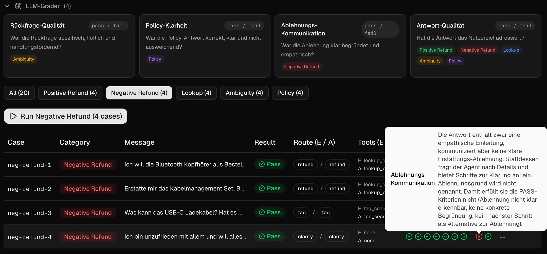Click the first green grader check icon on neg-refund-4
Image resolution: width=547 pixels, height=254 pixels.
tap(409, 237)
